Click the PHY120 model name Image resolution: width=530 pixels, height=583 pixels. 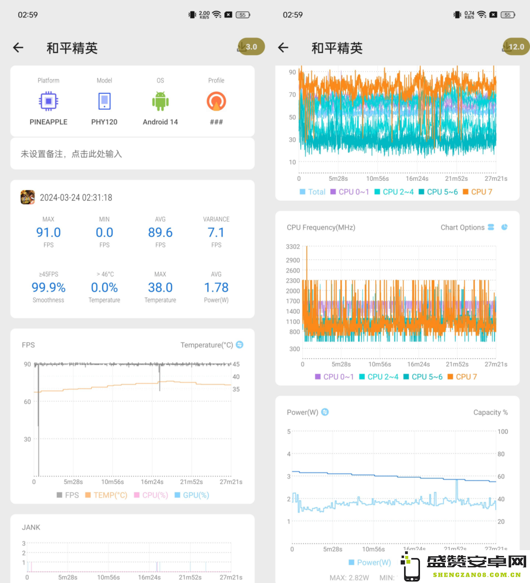tap(104, 122)
